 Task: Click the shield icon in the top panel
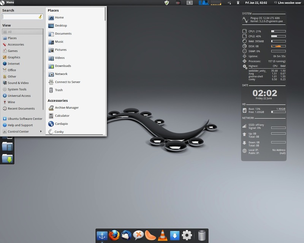click(166, 3)
